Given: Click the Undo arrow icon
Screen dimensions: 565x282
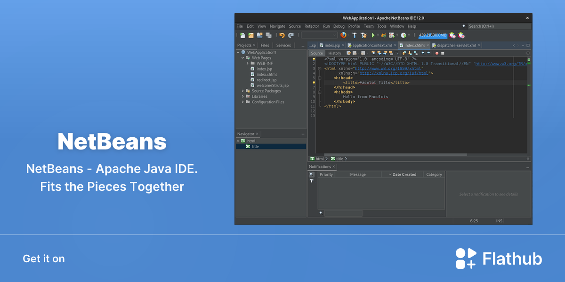Looking at the screenshot, I should [x=282, y=35].
